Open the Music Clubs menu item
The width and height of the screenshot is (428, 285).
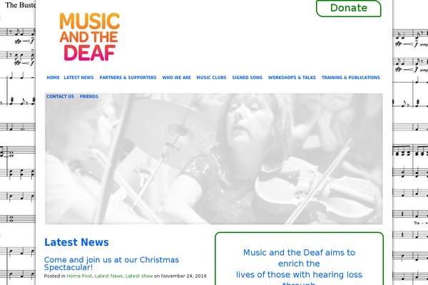[211, 78]
